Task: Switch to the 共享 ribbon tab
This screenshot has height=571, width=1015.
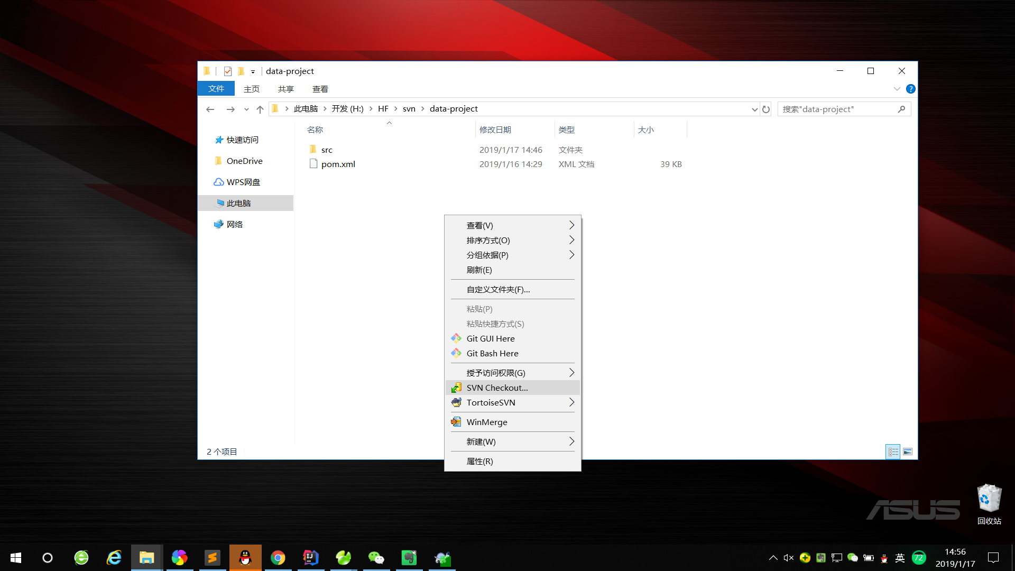Action: click(x=286, y=89)
